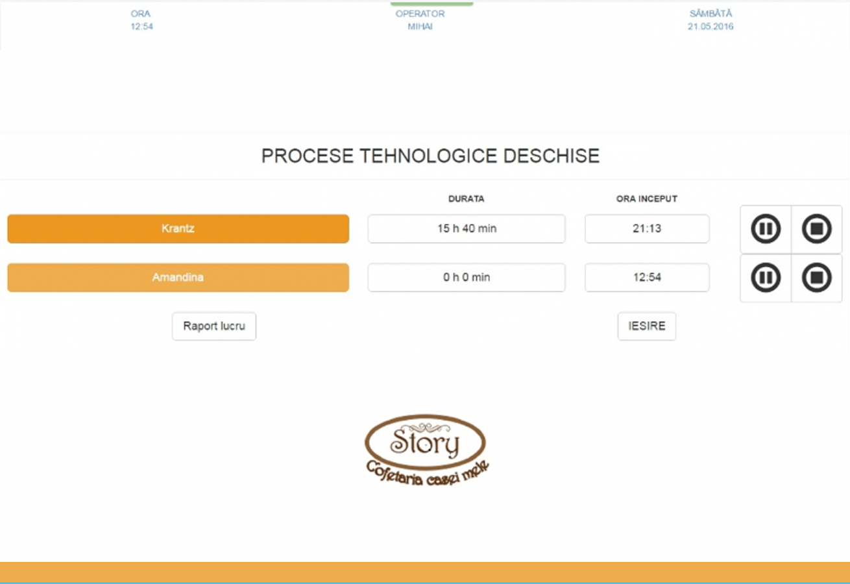Pause the Krantz process

(766, 229)
